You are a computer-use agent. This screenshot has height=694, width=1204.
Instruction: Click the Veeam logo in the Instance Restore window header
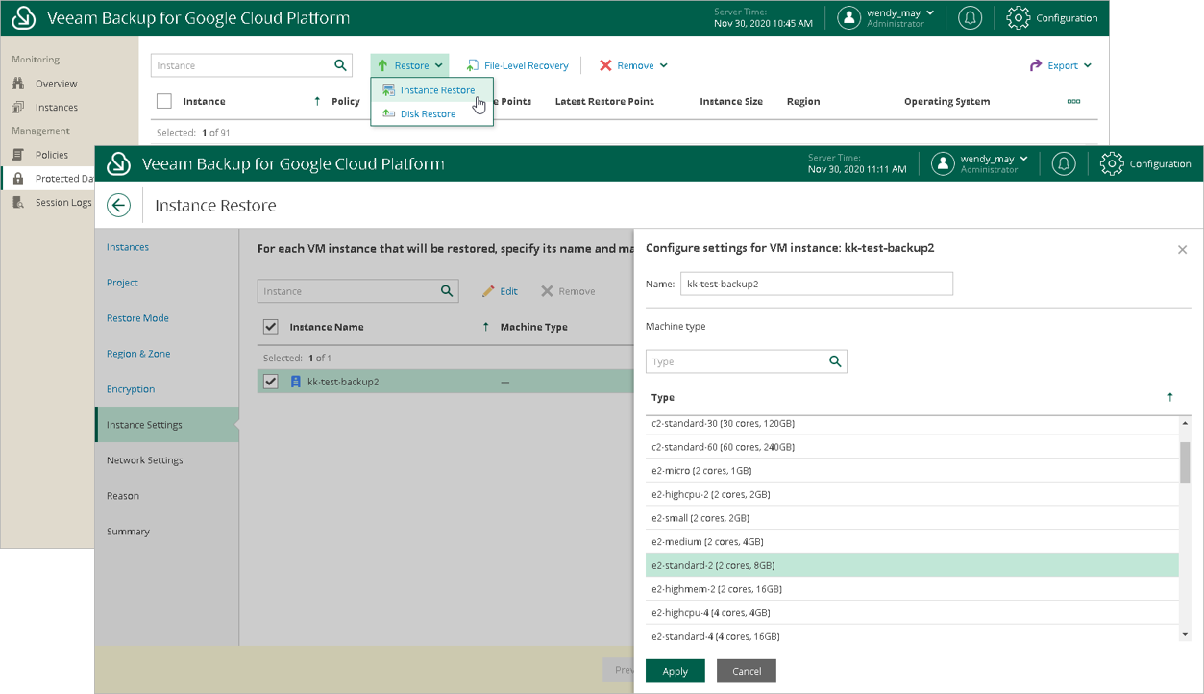tap(118, 163)
